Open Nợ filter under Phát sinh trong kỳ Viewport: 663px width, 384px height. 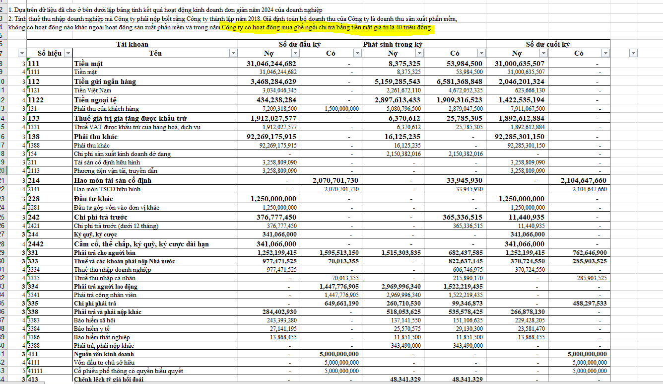(x=419, y=53)
